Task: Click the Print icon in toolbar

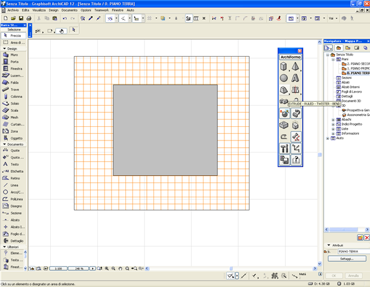Action: pyautogui.click(x=29, y=19)
